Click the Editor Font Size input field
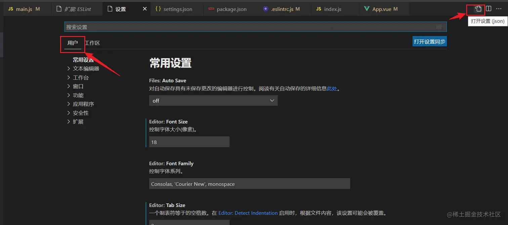The height and width of the screenshot is (225, 508). click(189, 142)
